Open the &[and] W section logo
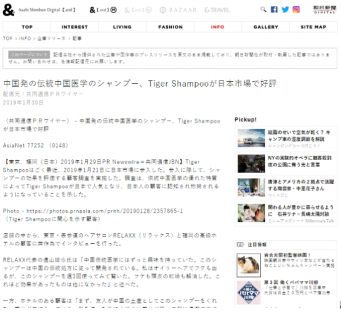This screenshot has height=314, width=341. (138, 10)
